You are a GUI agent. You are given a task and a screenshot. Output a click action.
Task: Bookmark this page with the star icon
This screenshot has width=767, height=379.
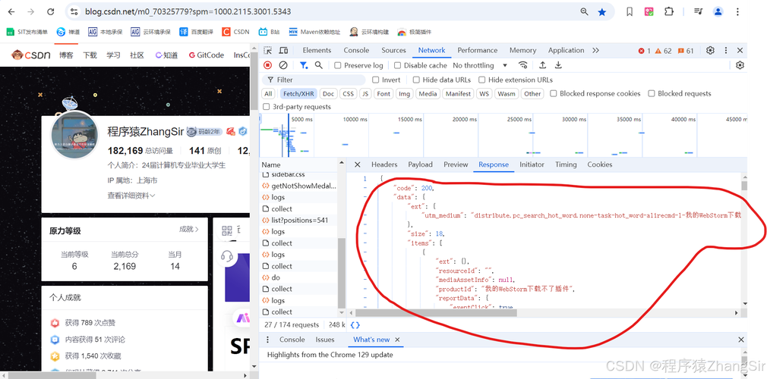click(602, 12)
